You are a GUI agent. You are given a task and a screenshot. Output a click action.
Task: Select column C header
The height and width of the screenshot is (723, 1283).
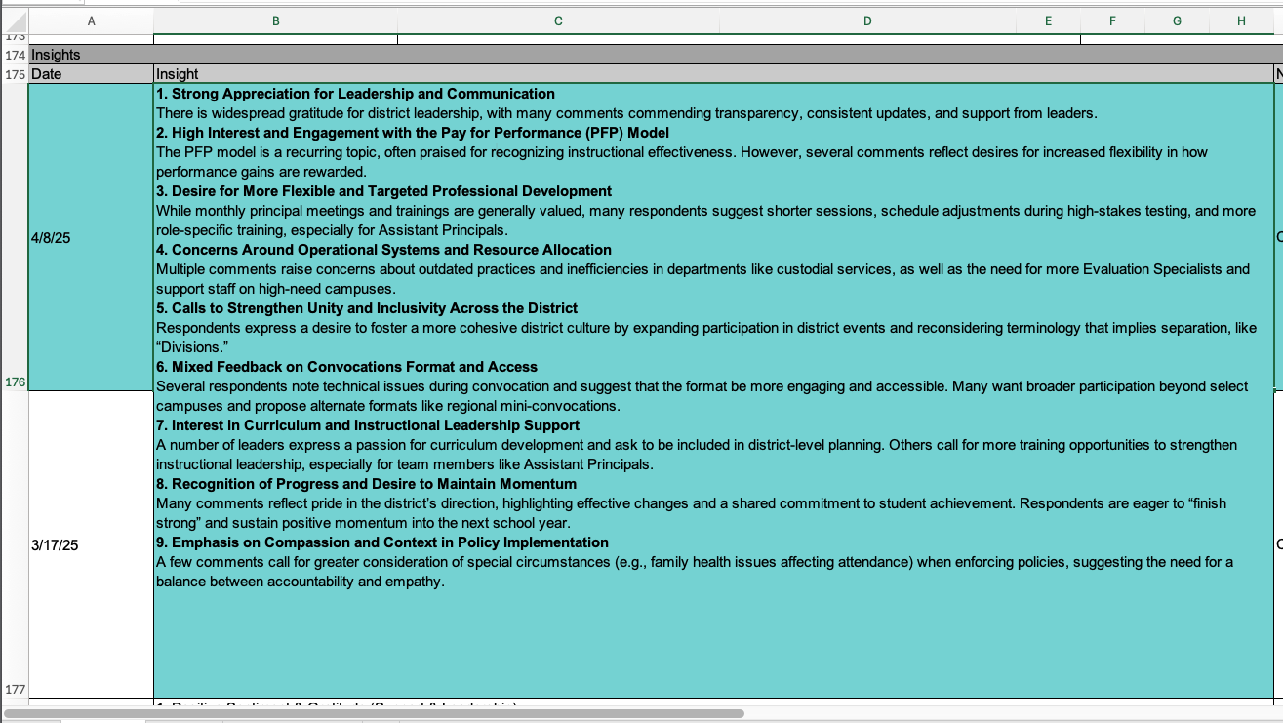tap(558, 20)
